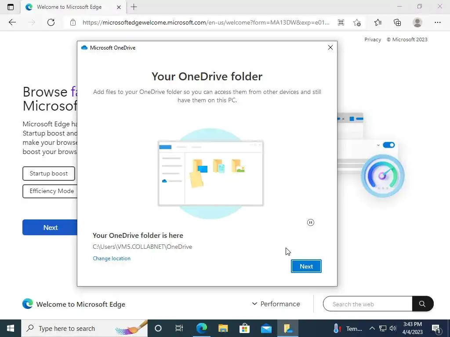Viewport: 450px width, 337px height.
Task: Click the taskbar search box
Action: click(x=84, y=328)
